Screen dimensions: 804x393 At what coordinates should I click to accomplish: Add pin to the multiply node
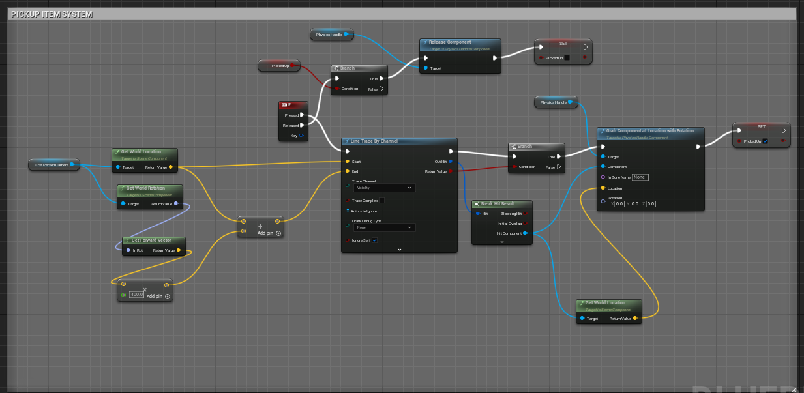(167, 297)
